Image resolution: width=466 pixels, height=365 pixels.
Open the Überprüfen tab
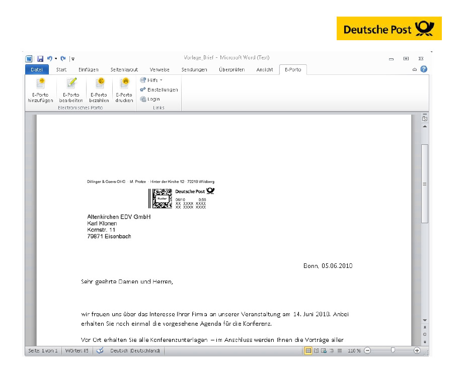click(x=232, y=69)
